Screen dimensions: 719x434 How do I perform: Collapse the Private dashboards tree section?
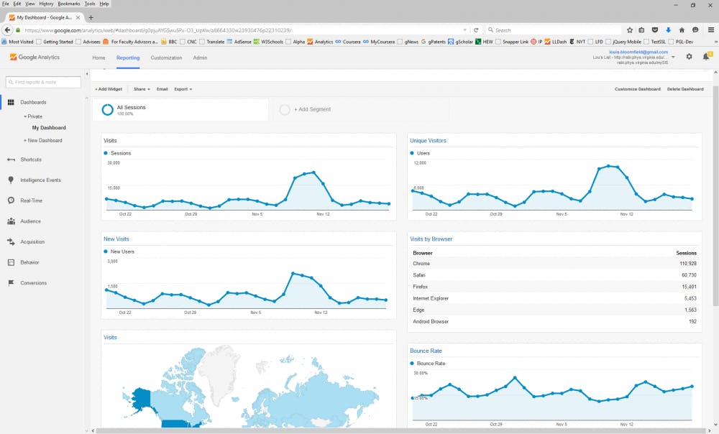(x=32, y=116)
